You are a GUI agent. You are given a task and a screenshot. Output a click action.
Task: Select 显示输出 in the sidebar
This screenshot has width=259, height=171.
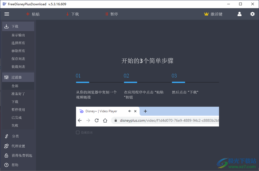point(18,35)
